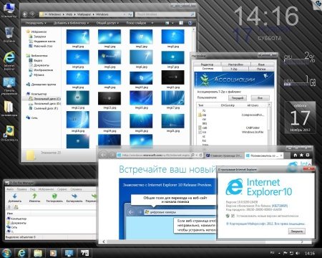The height and width of the screenshot is (258, 322).
Task: Click the Explorer back arrow button
Action: tap(25, 14)
